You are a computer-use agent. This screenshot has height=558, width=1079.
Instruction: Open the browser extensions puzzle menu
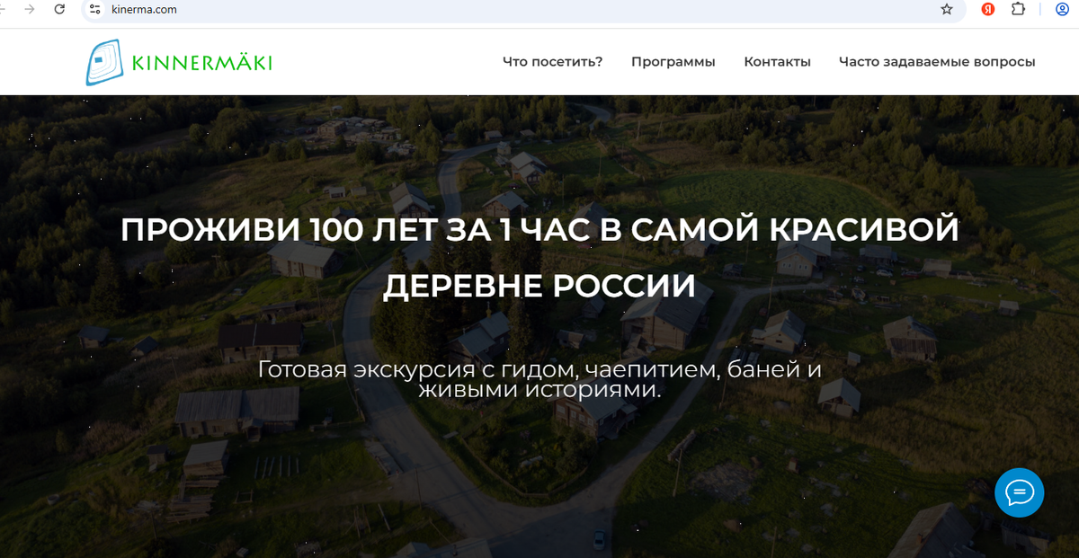pos(1019,12)
